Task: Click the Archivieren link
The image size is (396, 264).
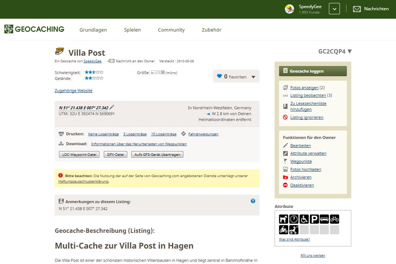Action: tap(301, 177)
